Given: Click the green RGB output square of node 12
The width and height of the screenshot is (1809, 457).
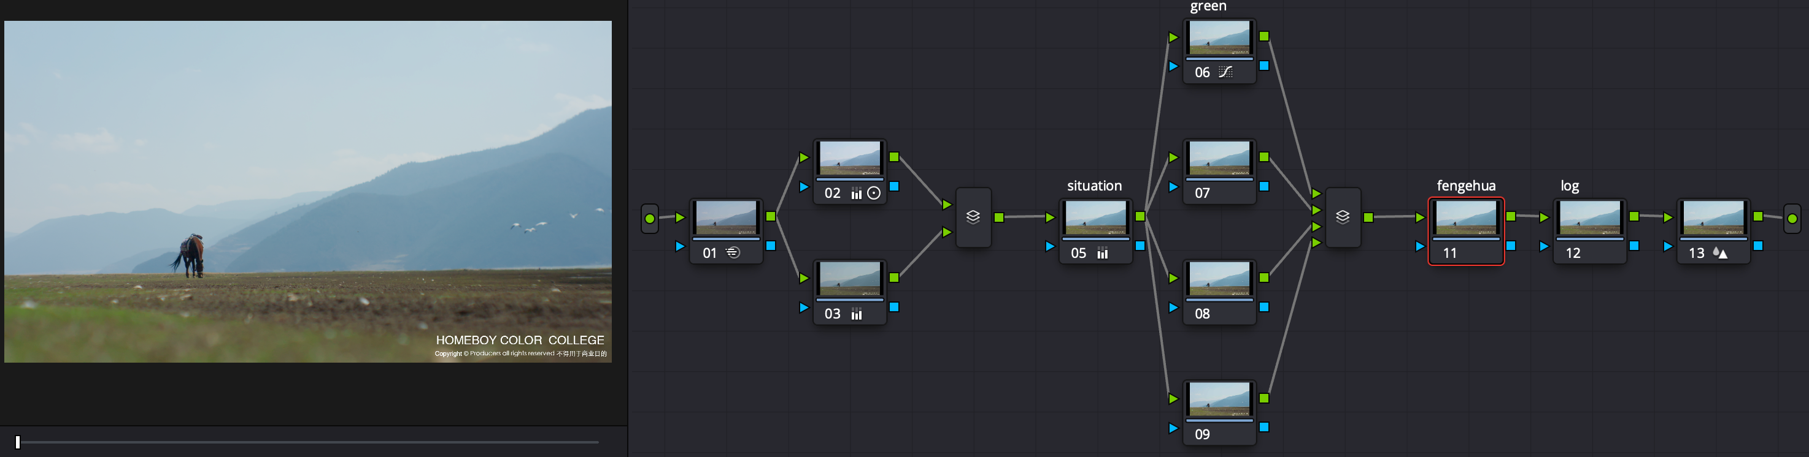Looking at the screenshot, I should pyautogui.click(x=1634, y=217).
